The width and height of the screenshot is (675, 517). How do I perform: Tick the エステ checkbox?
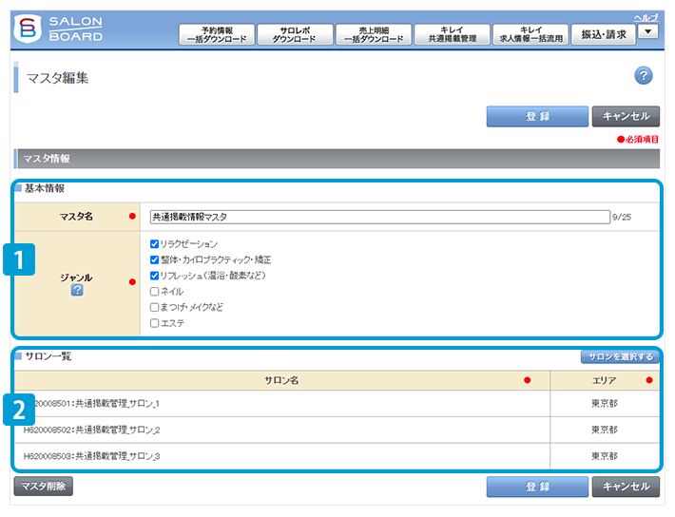pyautogui.click(x=155, y=323)
